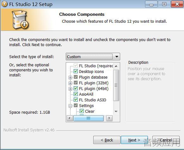Click the vertical scrollbar thumb in component list
Image resolution: width=184 pixels, height=150 pixels.
(116, 85)
